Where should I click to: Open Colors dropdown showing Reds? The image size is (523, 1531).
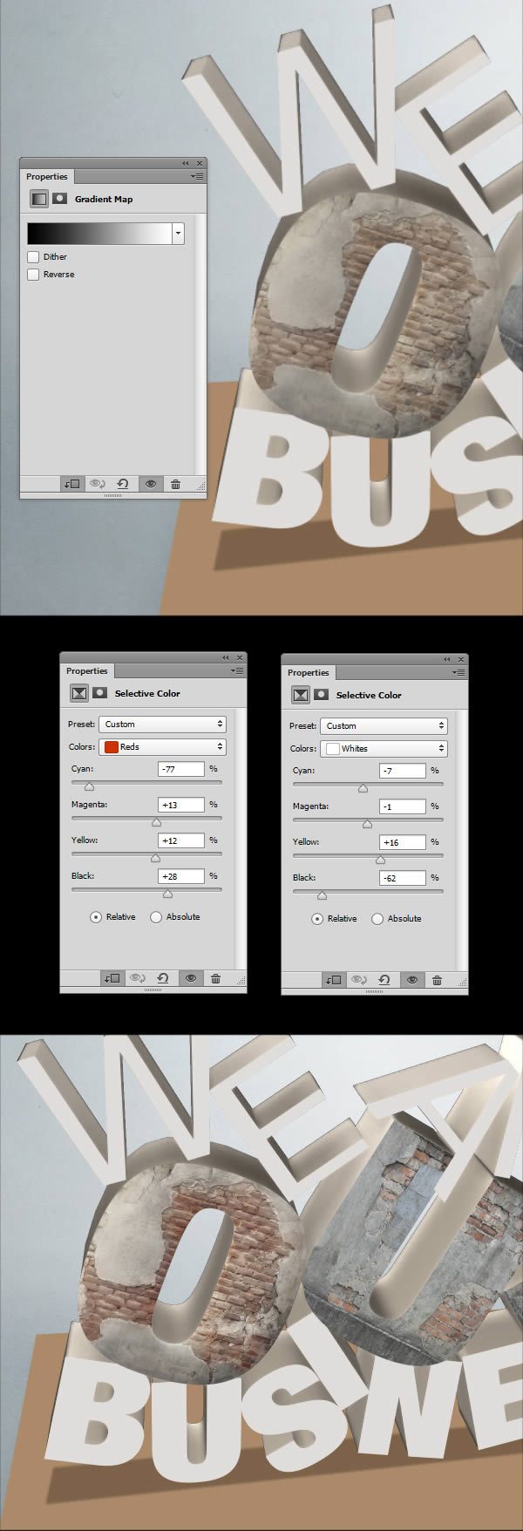tap(163, 746)
